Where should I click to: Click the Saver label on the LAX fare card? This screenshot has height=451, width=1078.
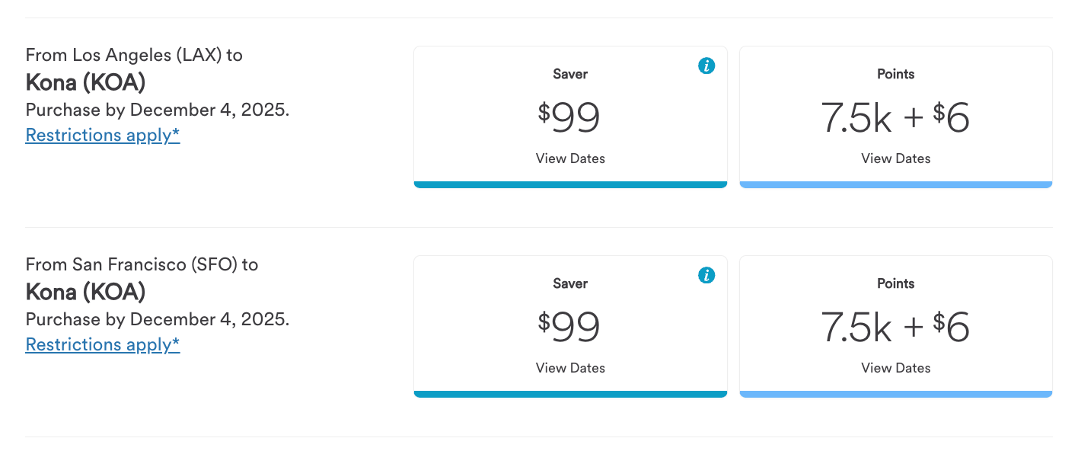pyautogui.click(x=569, y=73)
